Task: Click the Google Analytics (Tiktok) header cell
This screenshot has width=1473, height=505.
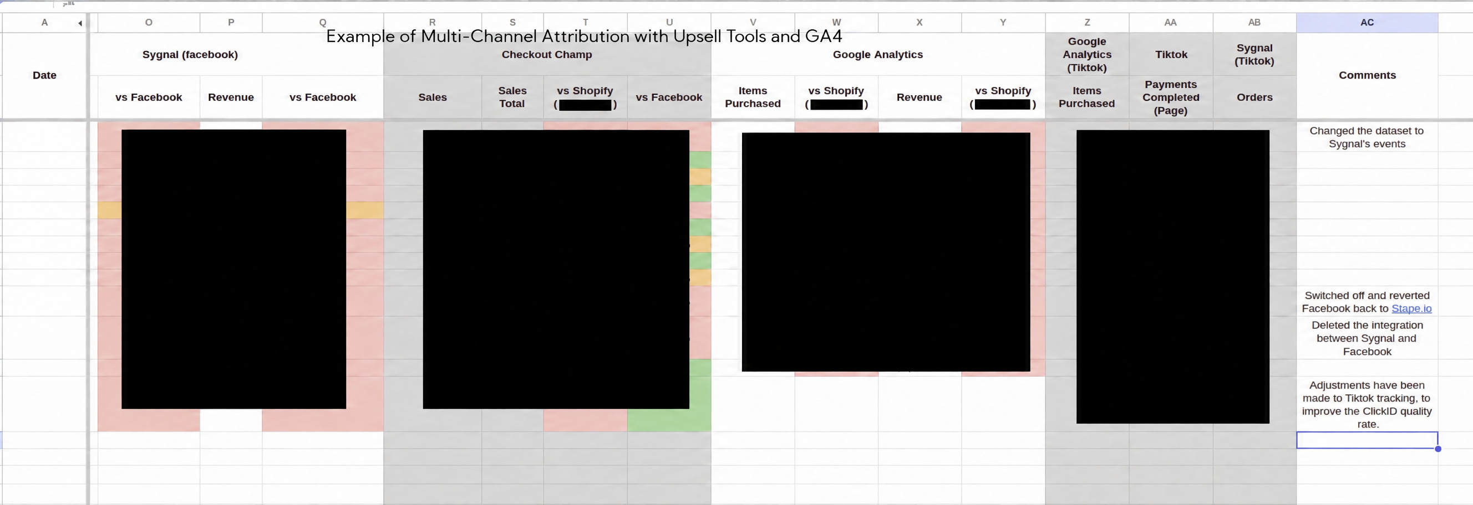Action: (x=1087, y=55)
